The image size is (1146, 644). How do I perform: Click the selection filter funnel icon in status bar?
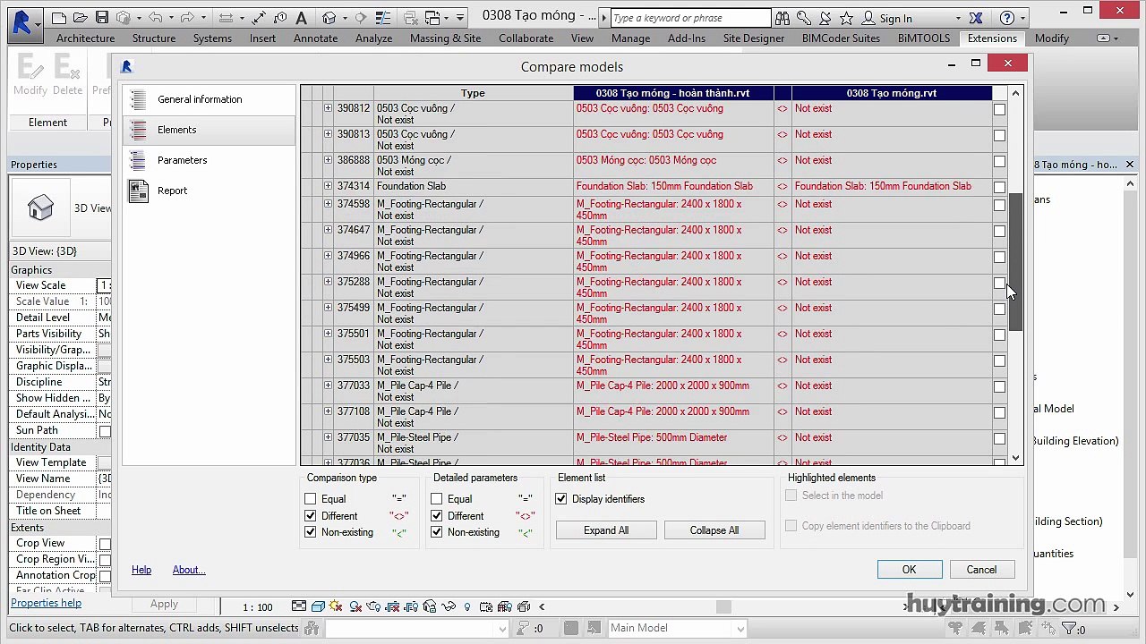[1067, 629]
